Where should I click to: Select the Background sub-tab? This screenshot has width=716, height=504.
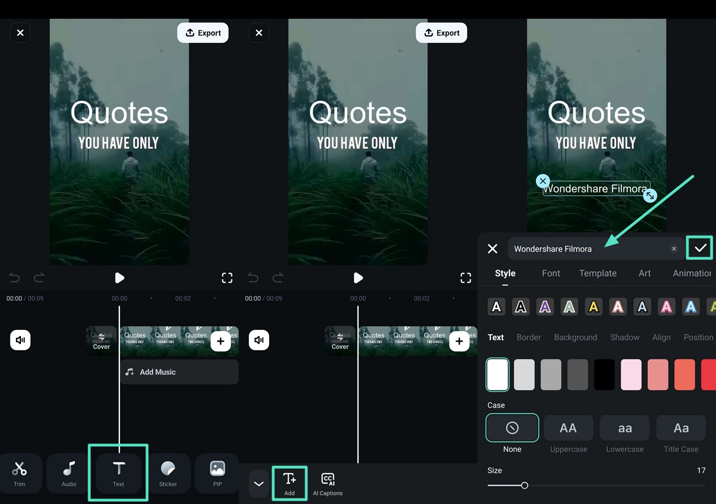576,337
